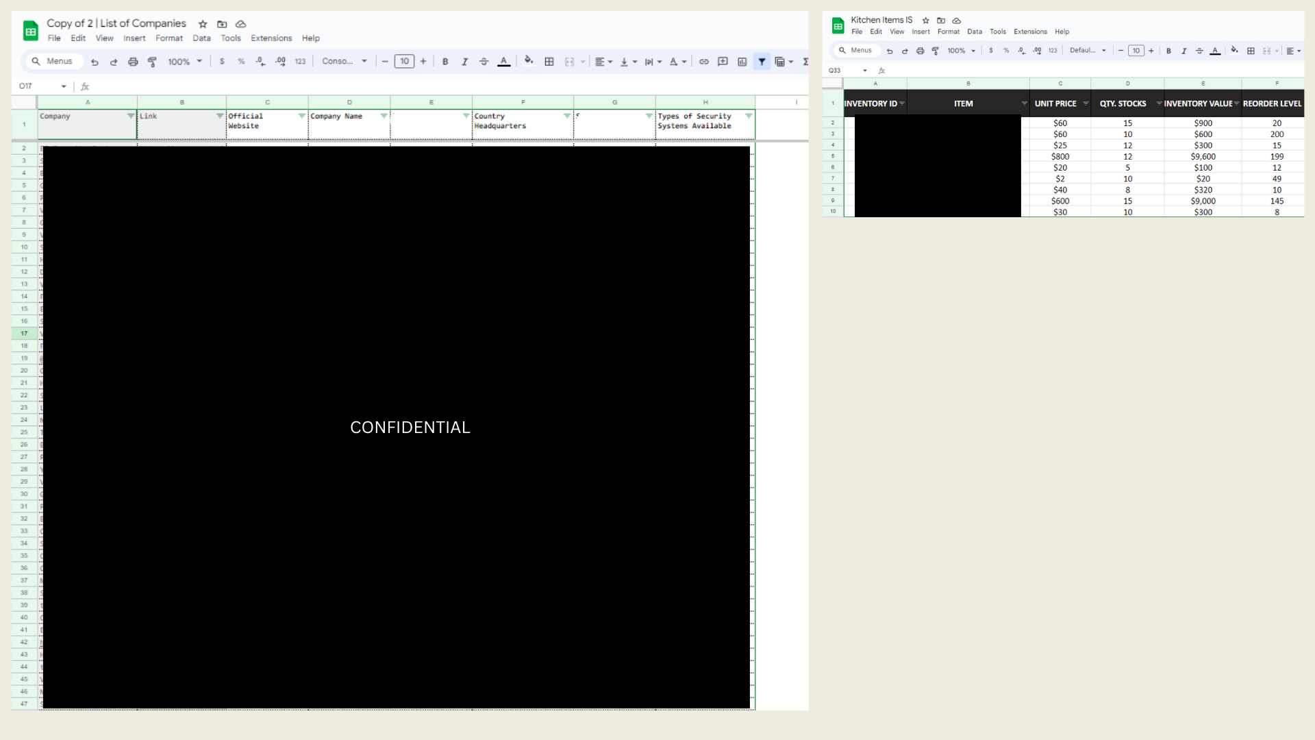Click the $9,600 inventory value cell
The image size is (1315, 740).
point(1203,157)
